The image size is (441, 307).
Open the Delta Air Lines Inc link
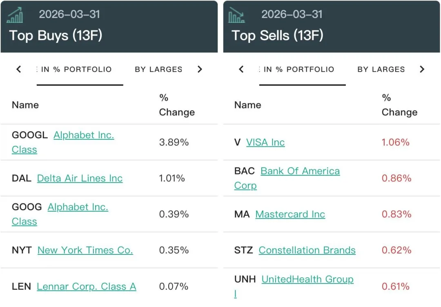coord(80,178)
